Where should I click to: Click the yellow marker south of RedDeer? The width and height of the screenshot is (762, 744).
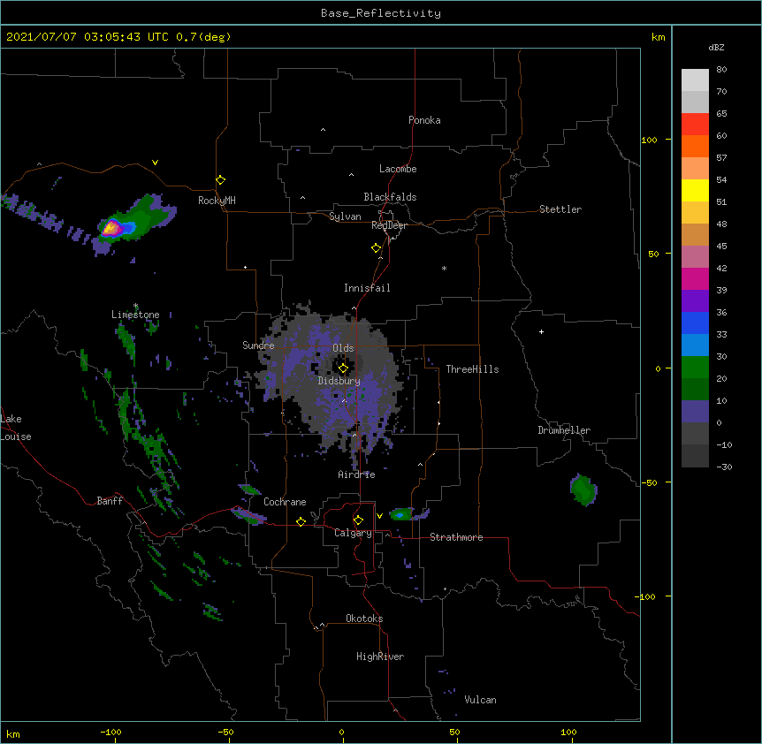376,248
